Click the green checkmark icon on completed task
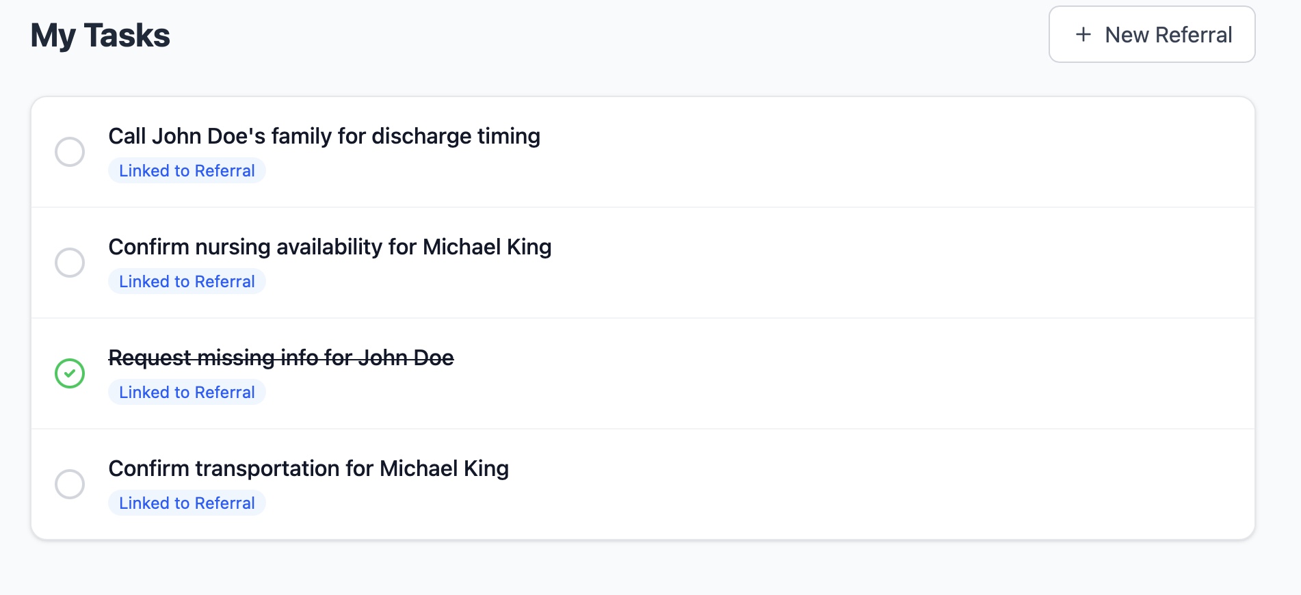1301x595 pixels. tap(70, 373)
